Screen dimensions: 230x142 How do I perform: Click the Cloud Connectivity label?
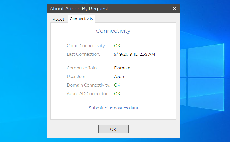[86, 46]
